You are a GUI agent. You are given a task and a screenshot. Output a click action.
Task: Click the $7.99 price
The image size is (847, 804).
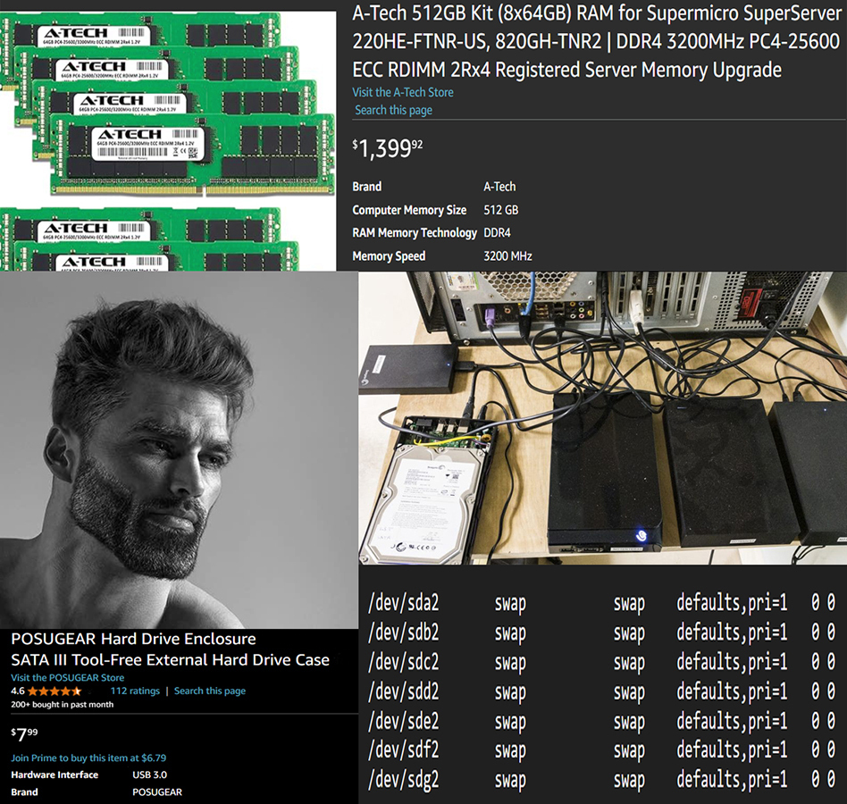pyautogui.click(x=24, y=734)
